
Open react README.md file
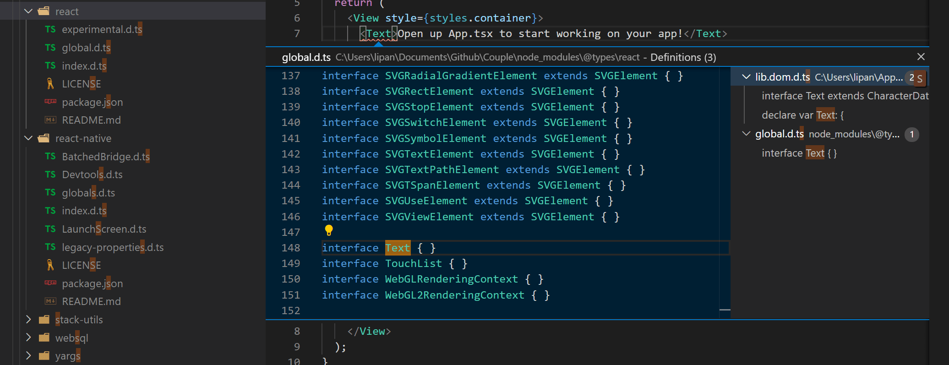pyautogui.click(x=91, y=120)
